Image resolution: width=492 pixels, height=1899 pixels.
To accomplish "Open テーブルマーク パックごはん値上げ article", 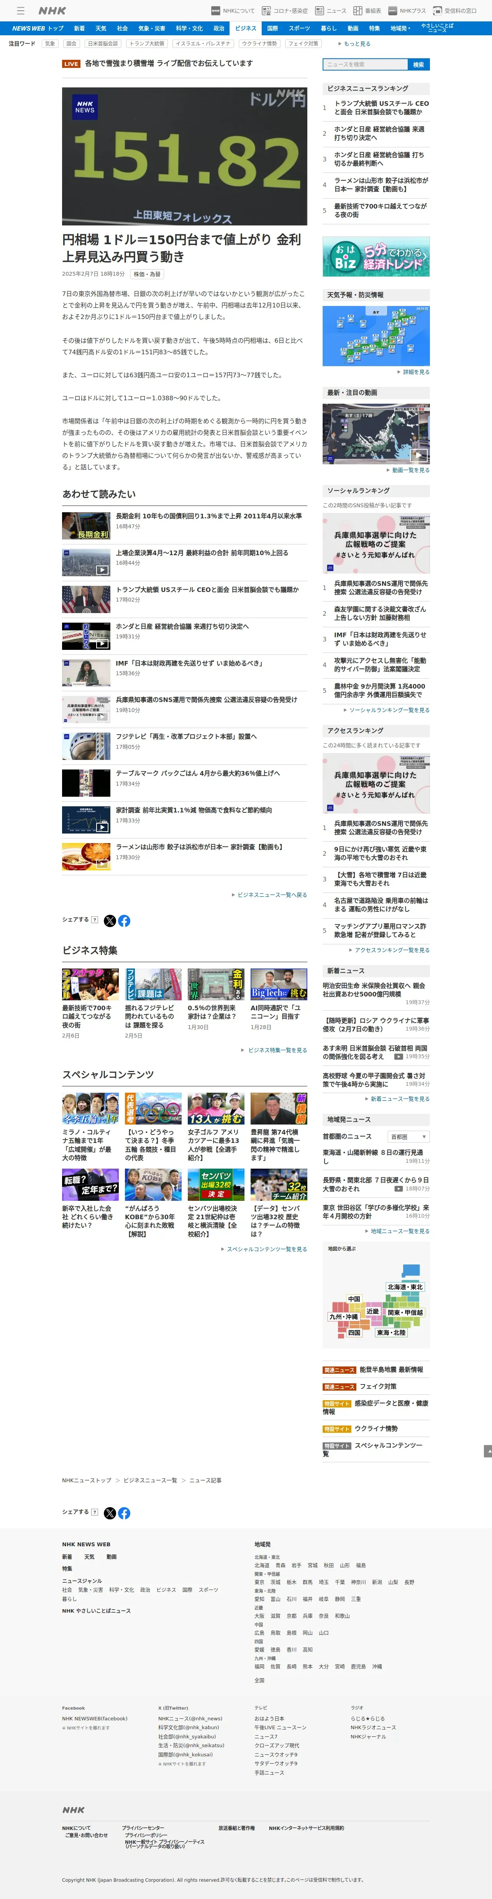I will pyautogui.click(x=197, y=773).
